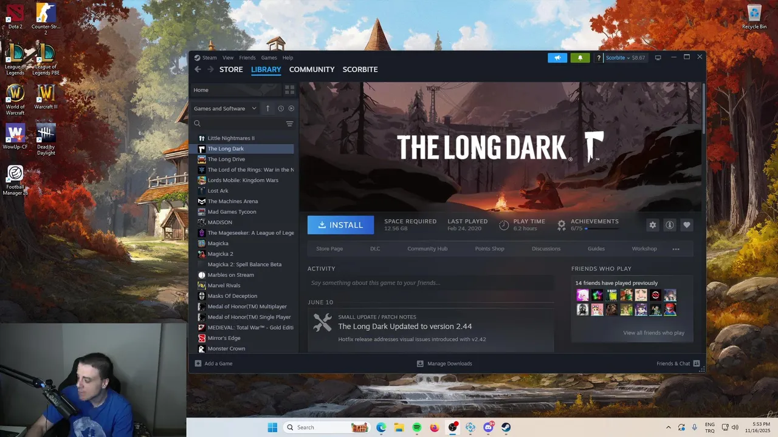Screen dimensions: 778x437
Task: Open The Long Dark manage settings gear
Action: (653, 225)
